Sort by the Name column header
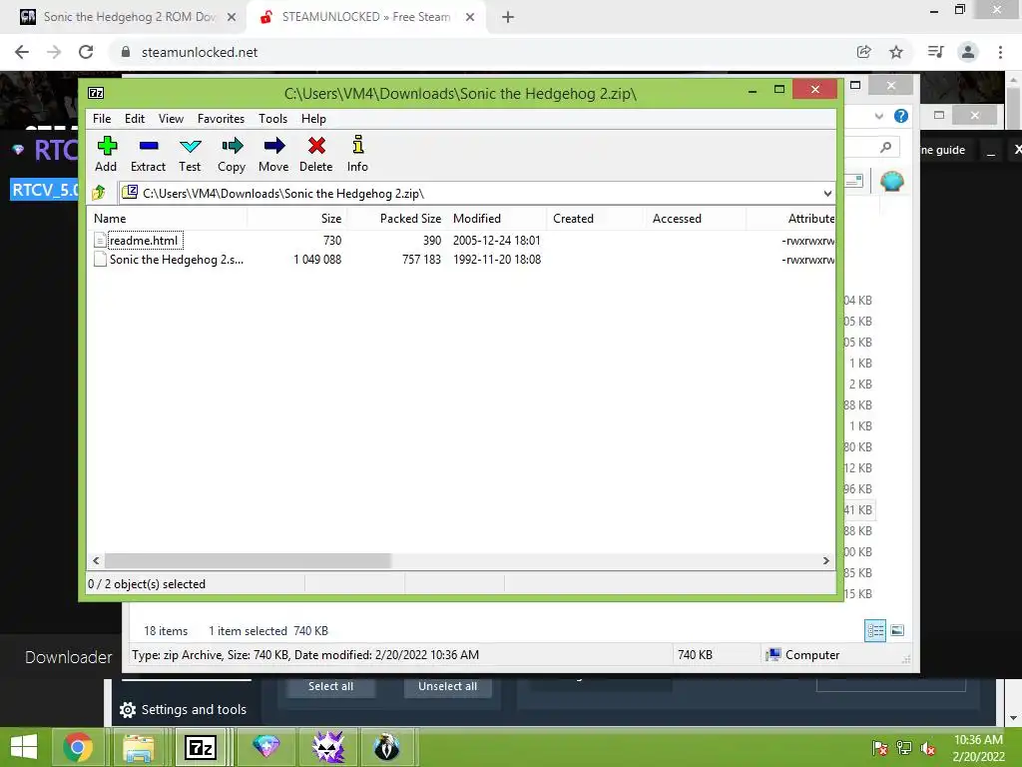The image size is (1022, 767). tap(167, 219)
